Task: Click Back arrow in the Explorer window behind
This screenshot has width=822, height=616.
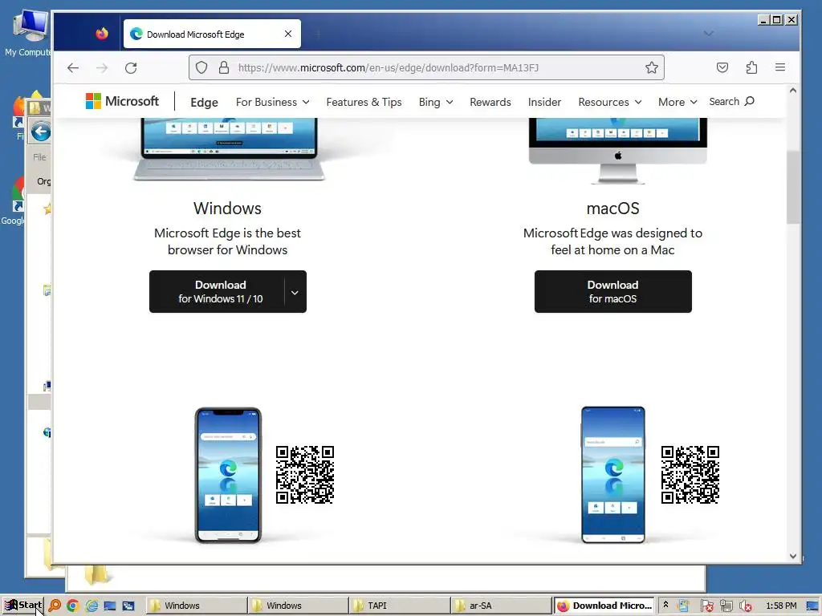Action: click(40, 132)
